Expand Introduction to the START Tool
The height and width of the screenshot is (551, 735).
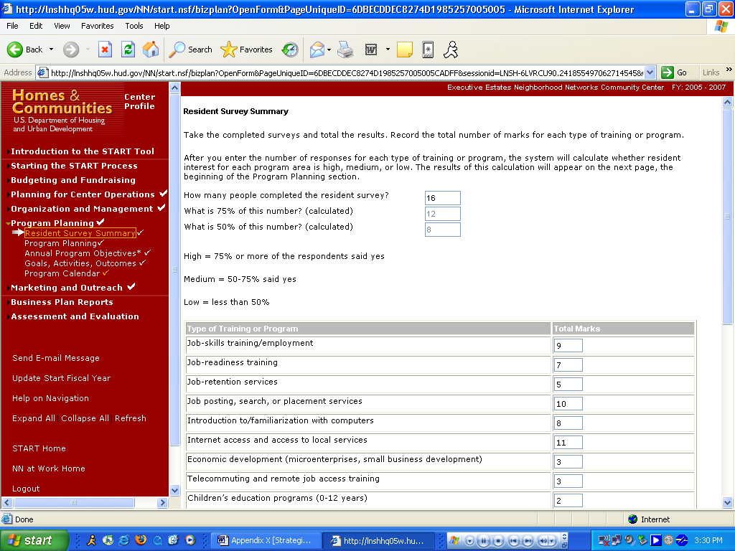tap(82, 151)
